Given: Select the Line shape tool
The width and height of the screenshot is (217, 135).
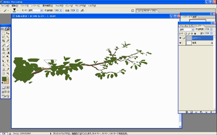Looking at the screenshot, I should click(x=8, y=65).
